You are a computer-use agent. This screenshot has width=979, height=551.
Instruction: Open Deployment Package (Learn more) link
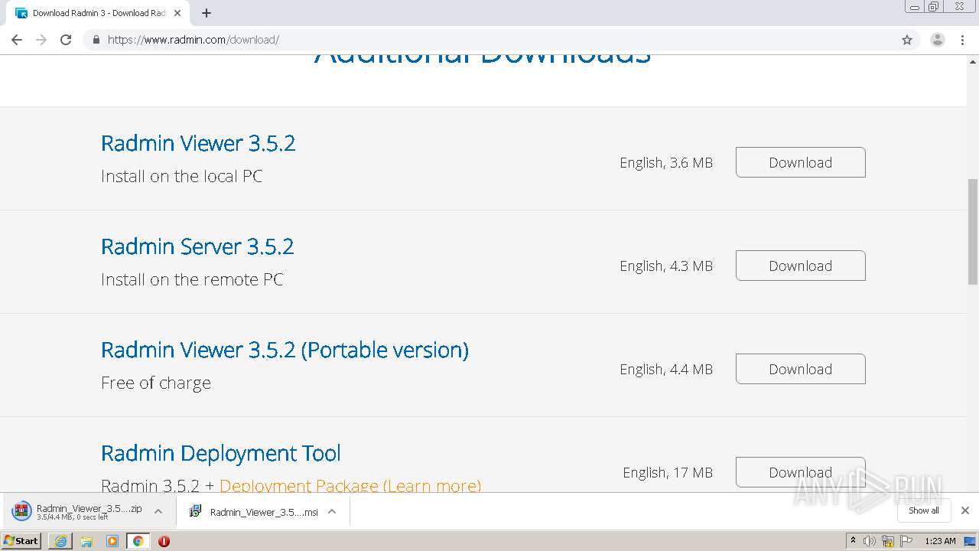pyautogui.click(x=350, y=485)
